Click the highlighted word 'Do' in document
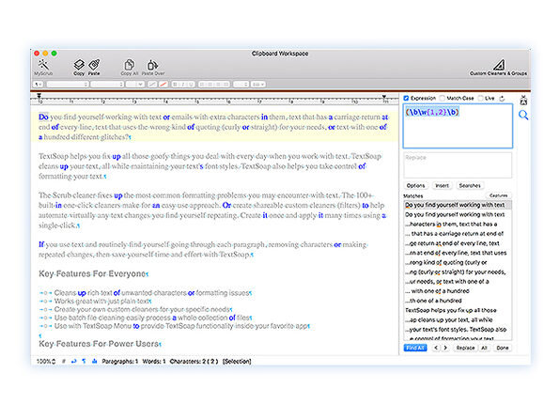This screenshot has height=420, width=560. pos(43,117)
